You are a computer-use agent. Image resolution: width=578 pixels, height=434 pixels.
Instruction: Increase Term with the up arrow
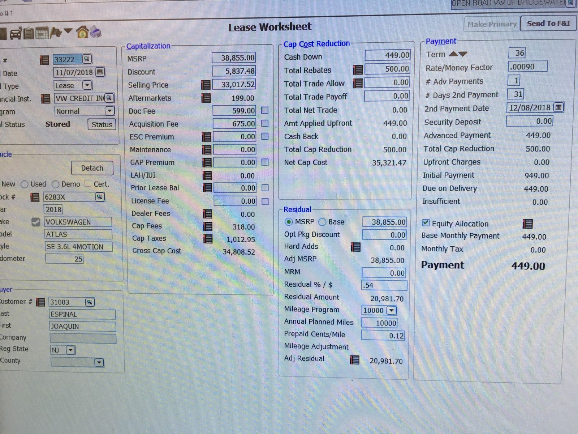[x=453, y=54]
